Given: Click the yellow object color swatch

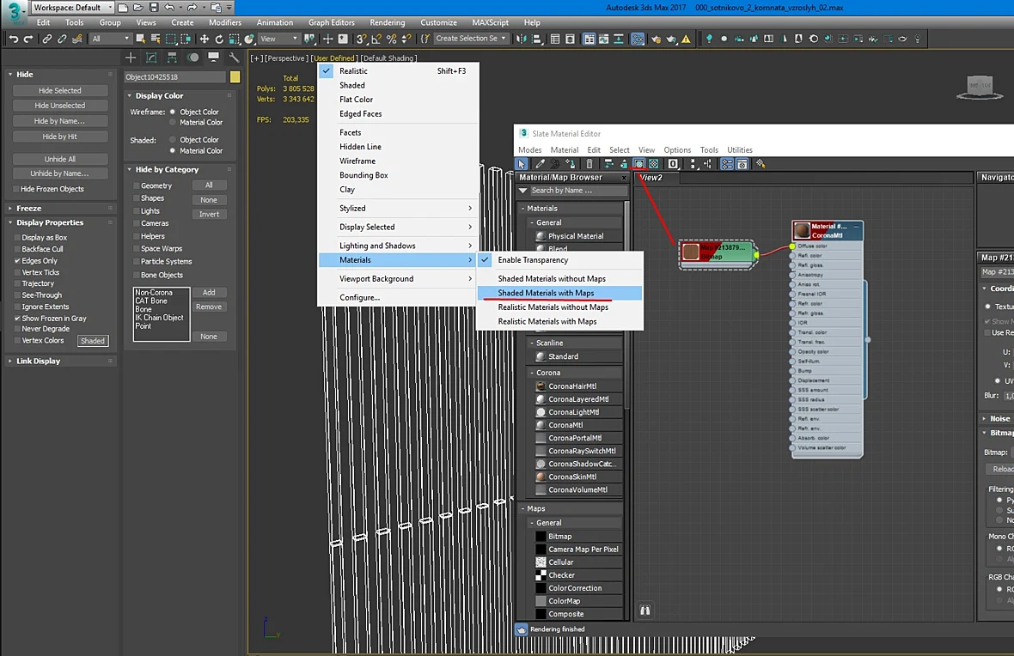Looking at the screenshot, I should tap(235, 77).
